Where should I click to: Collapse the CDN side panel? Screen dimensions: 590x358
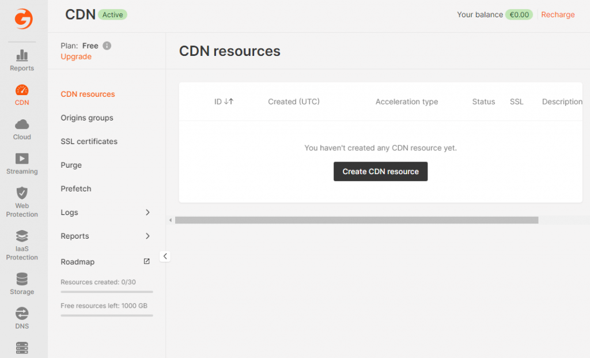165,256
